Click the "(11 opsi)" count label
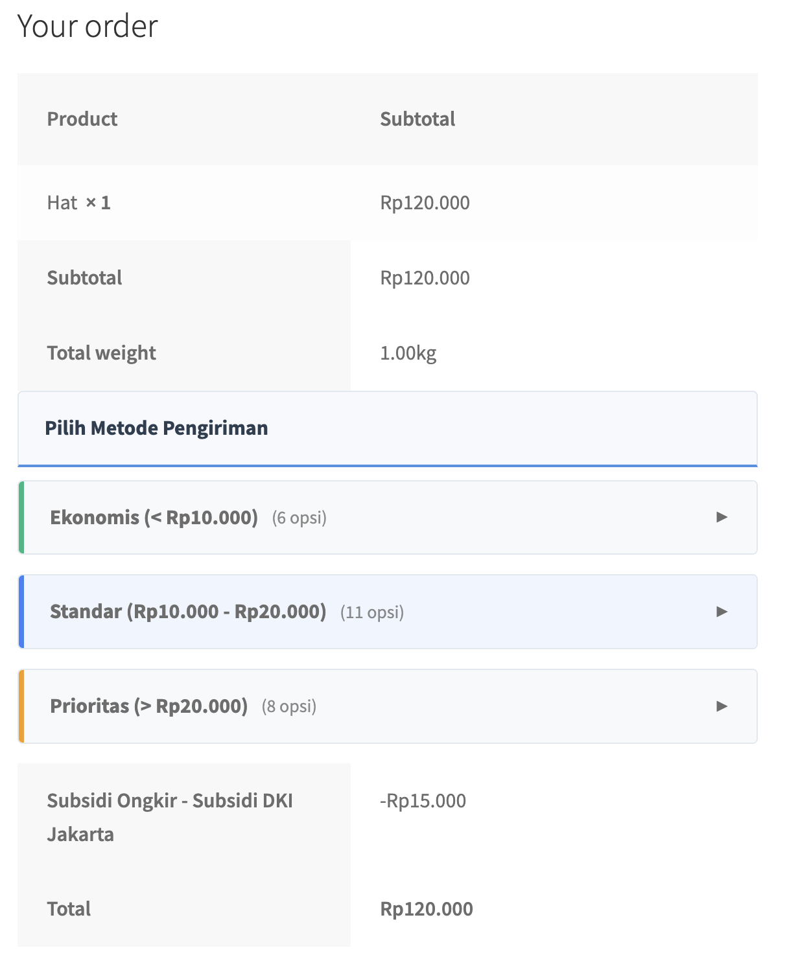 (x=372, y=612)
